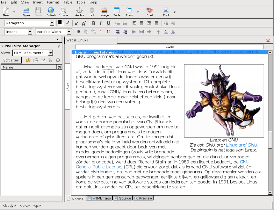Open the dropdown arrow beside Form
This screenshot has width=274, height=210.
pos(138,12)
